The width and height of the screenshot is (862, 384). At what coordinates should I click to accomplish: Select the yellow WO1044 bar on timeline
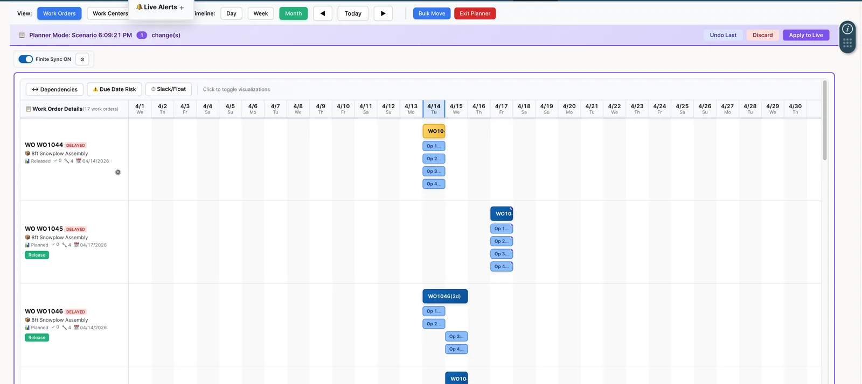pos(434,131)
